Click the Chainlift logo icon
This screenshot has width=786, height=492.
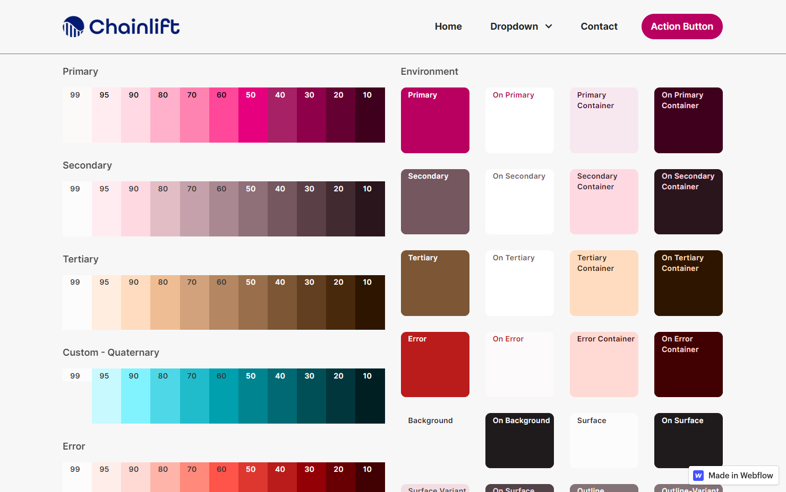pyautogui.click(x=73, y=27)
